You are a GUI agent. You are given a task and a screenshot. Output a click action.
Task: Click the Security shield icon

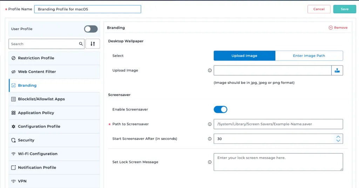(x=14, y=140)
